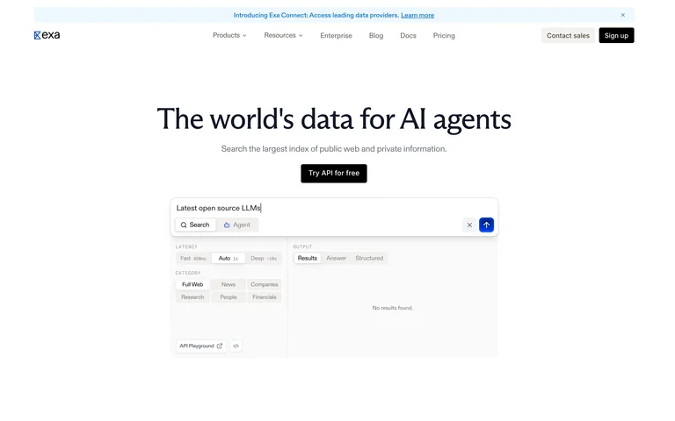
Task: Go to the Enterprise page
Action: [x=336, y=36]
